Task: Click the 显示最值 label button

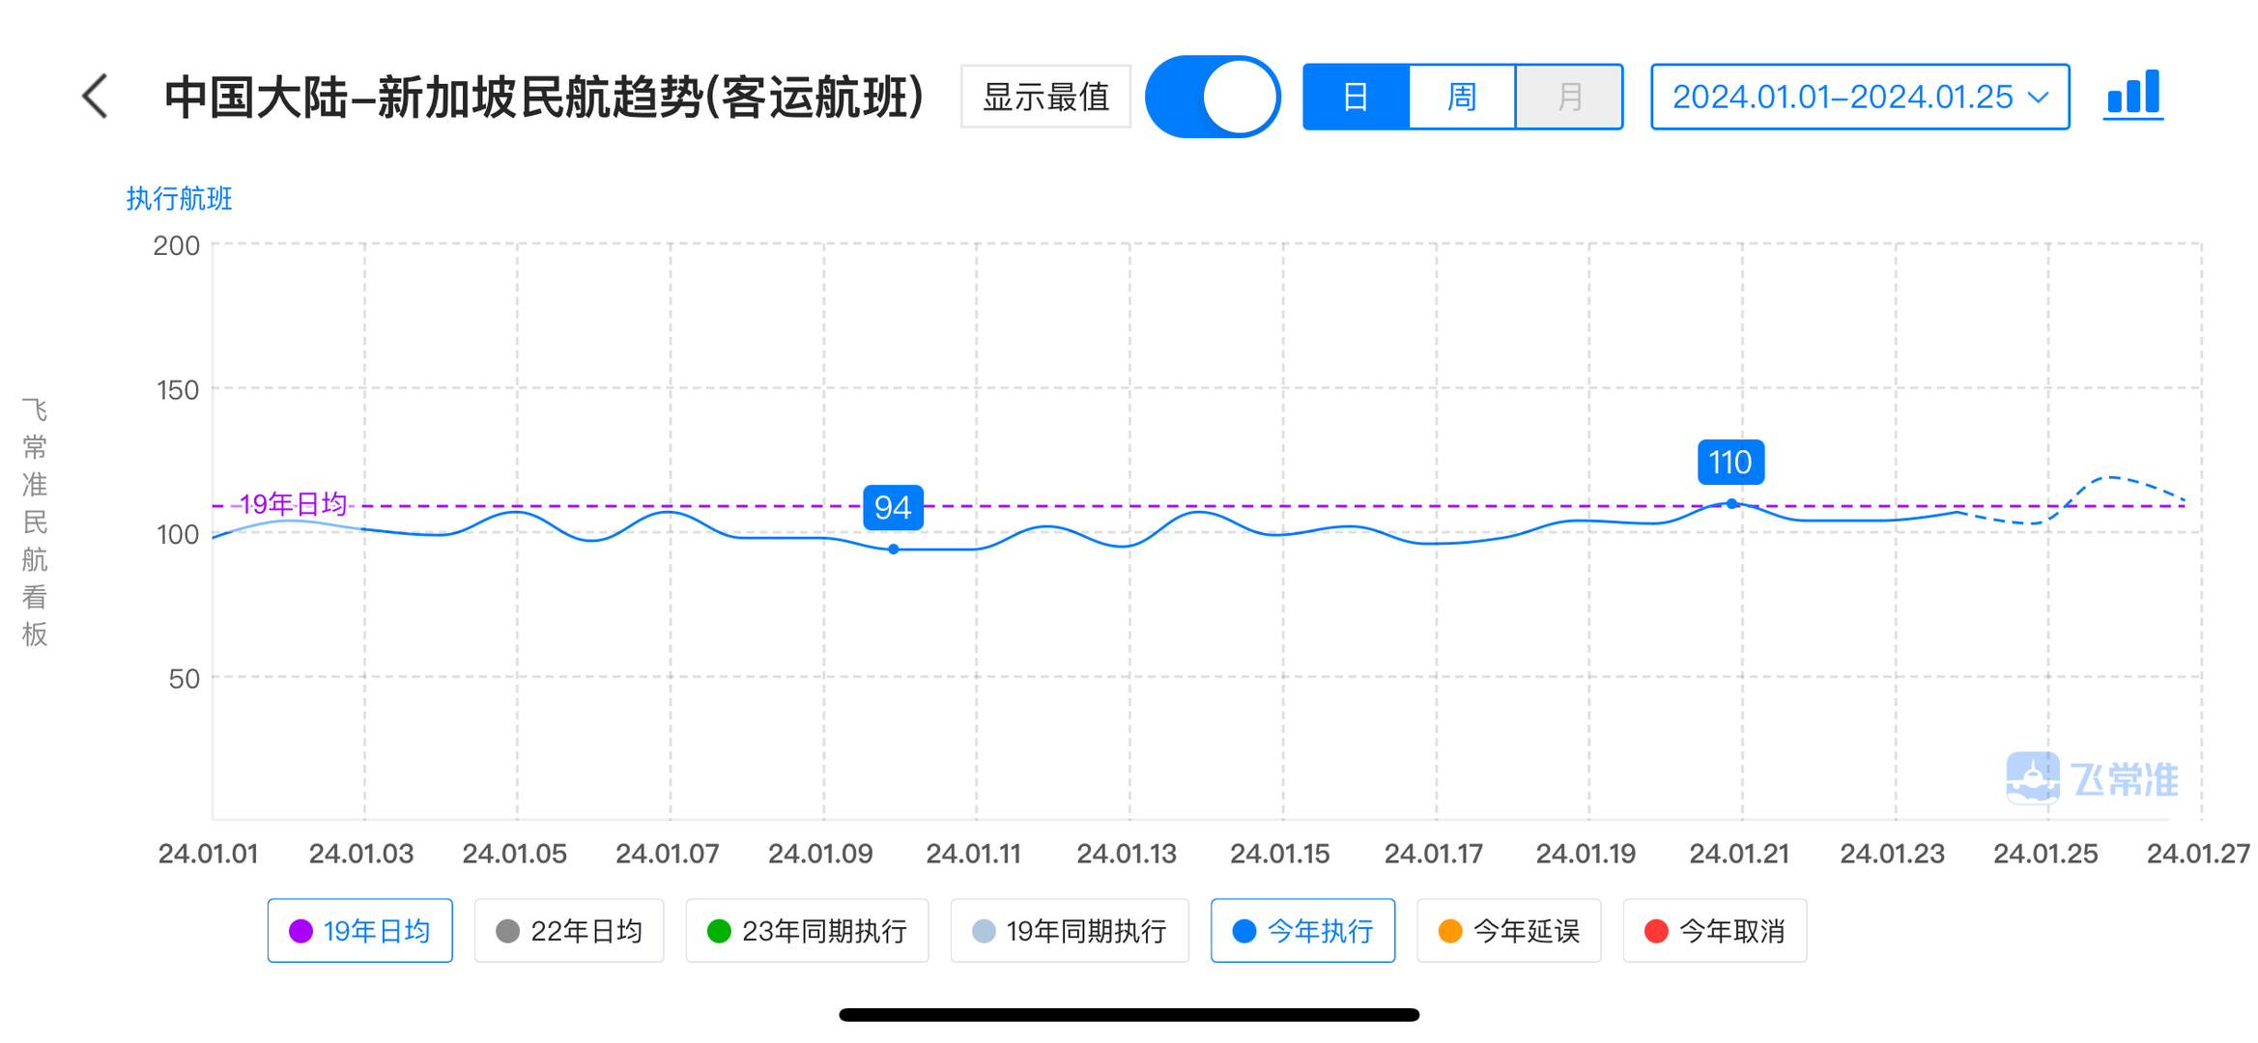Action: pos(1045,97)
